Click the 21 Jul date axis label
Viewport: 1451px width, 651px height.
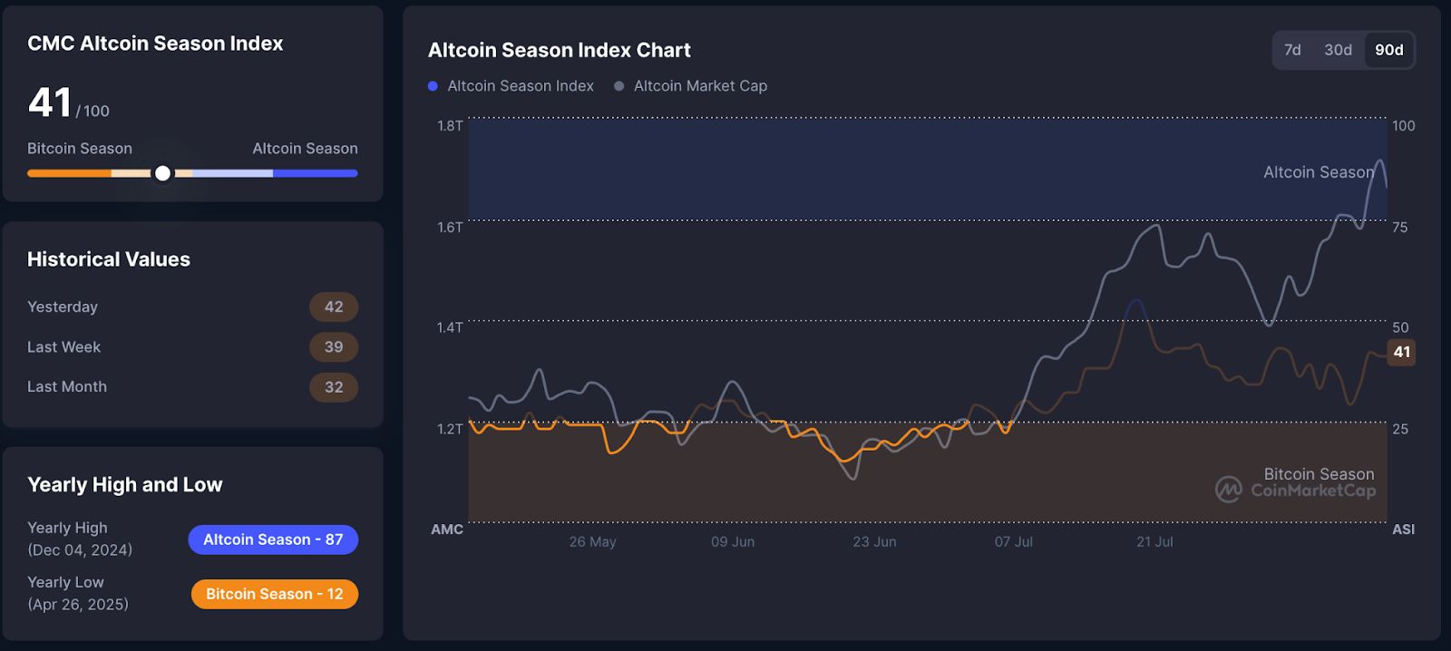pos(1154,541)
